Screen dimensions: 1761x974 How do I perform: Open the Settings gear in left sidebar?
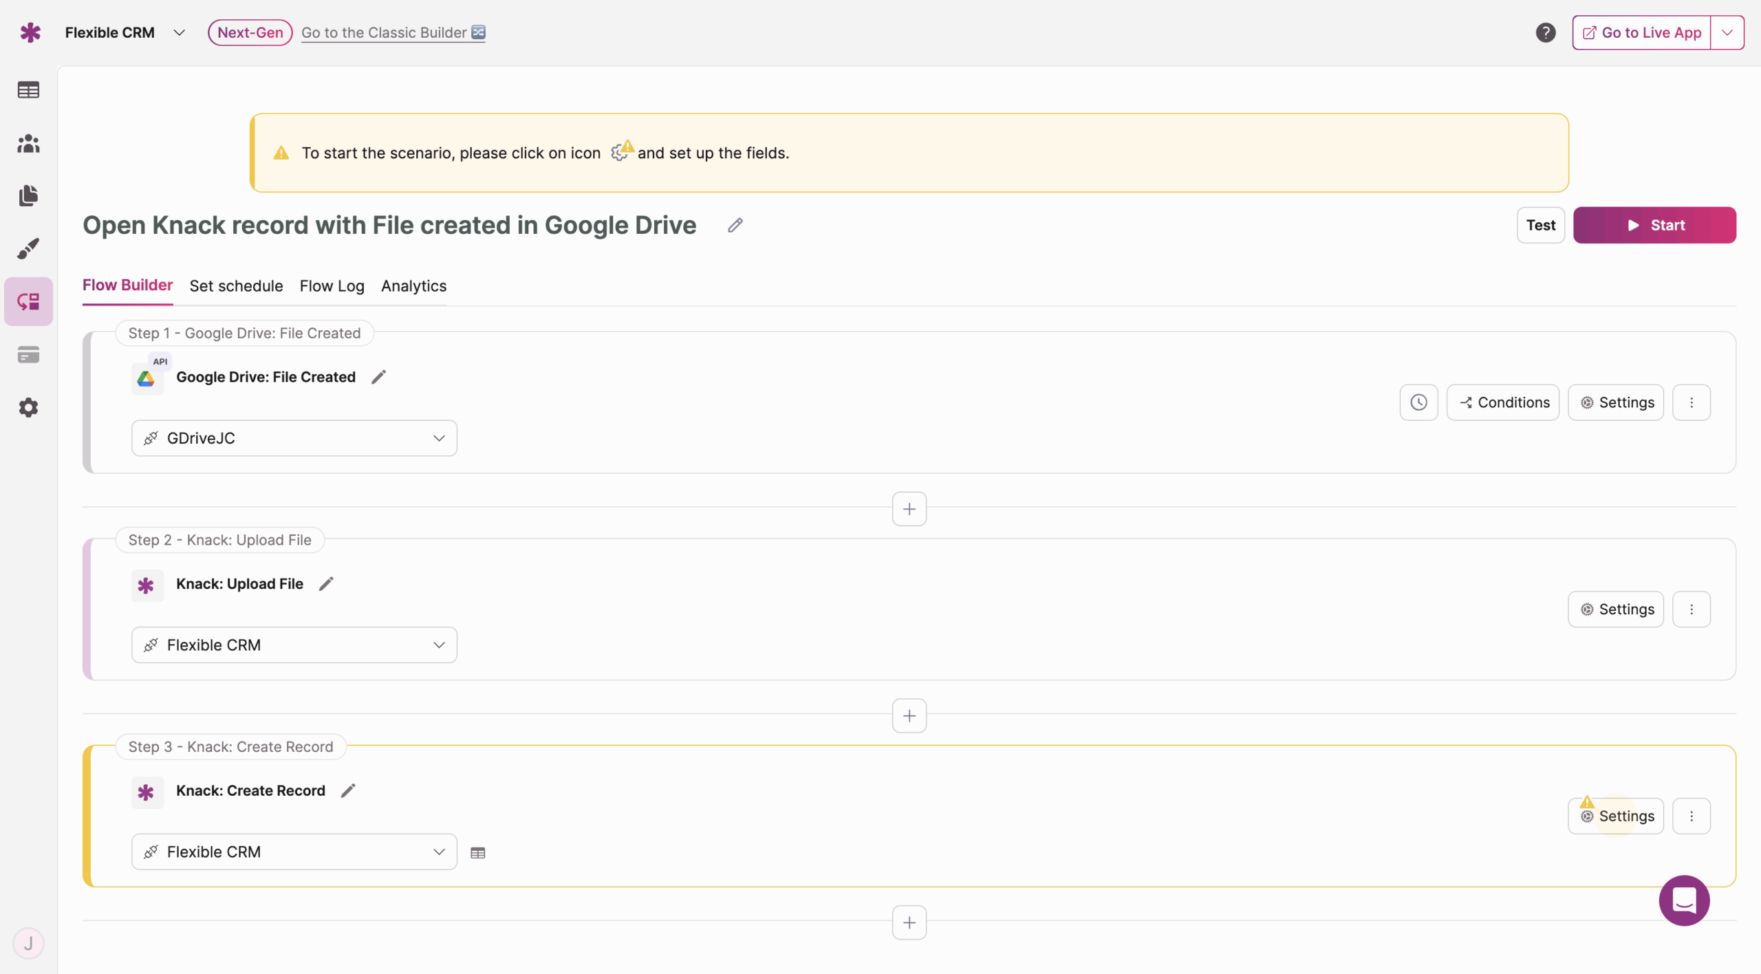point(28,408)
